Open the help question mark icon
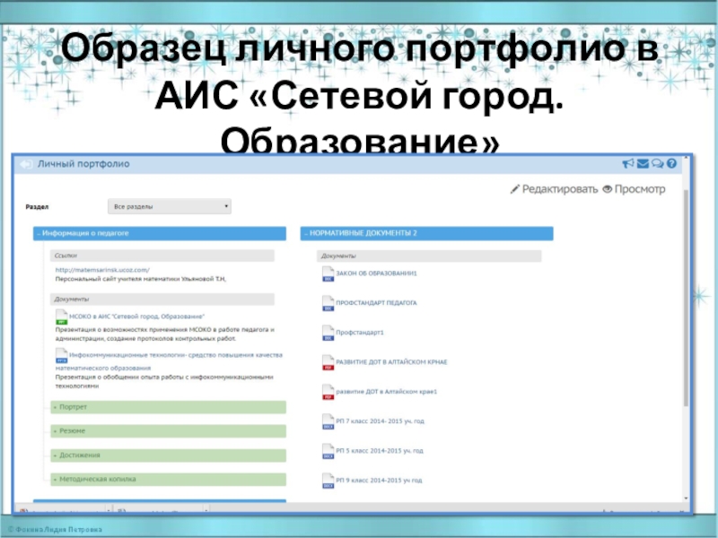718x538 pixels. [x=671, y=163]
